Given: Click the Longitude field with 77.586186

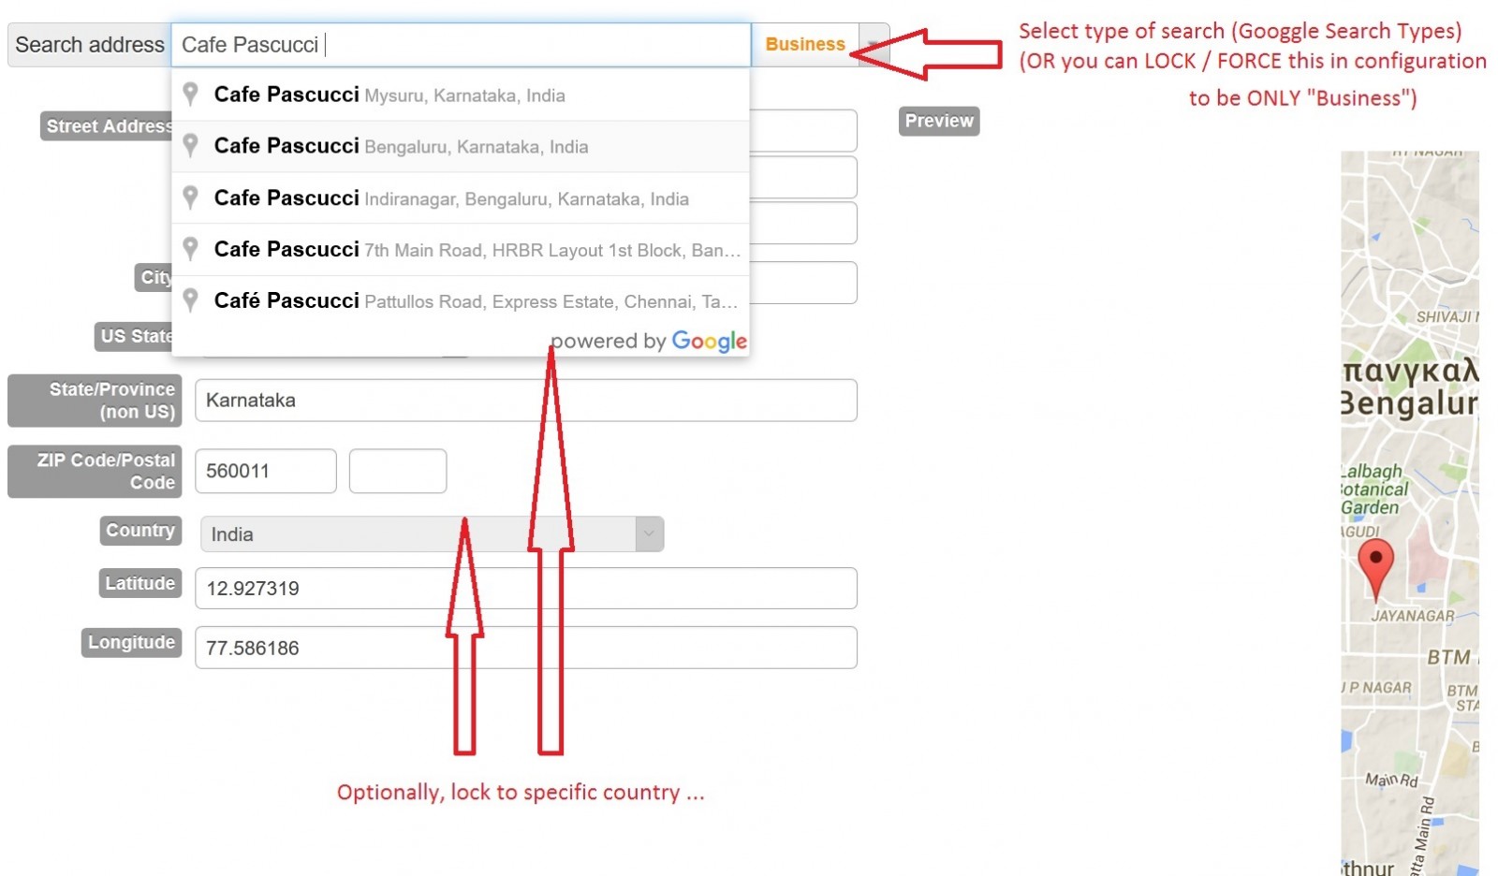Looking at the screenshot, I should [x=526, y=648].
